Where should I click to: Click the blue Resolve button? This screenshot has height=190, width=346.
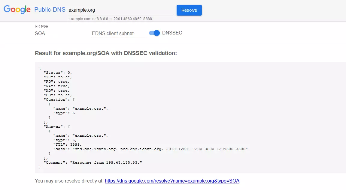pos(189,10)
